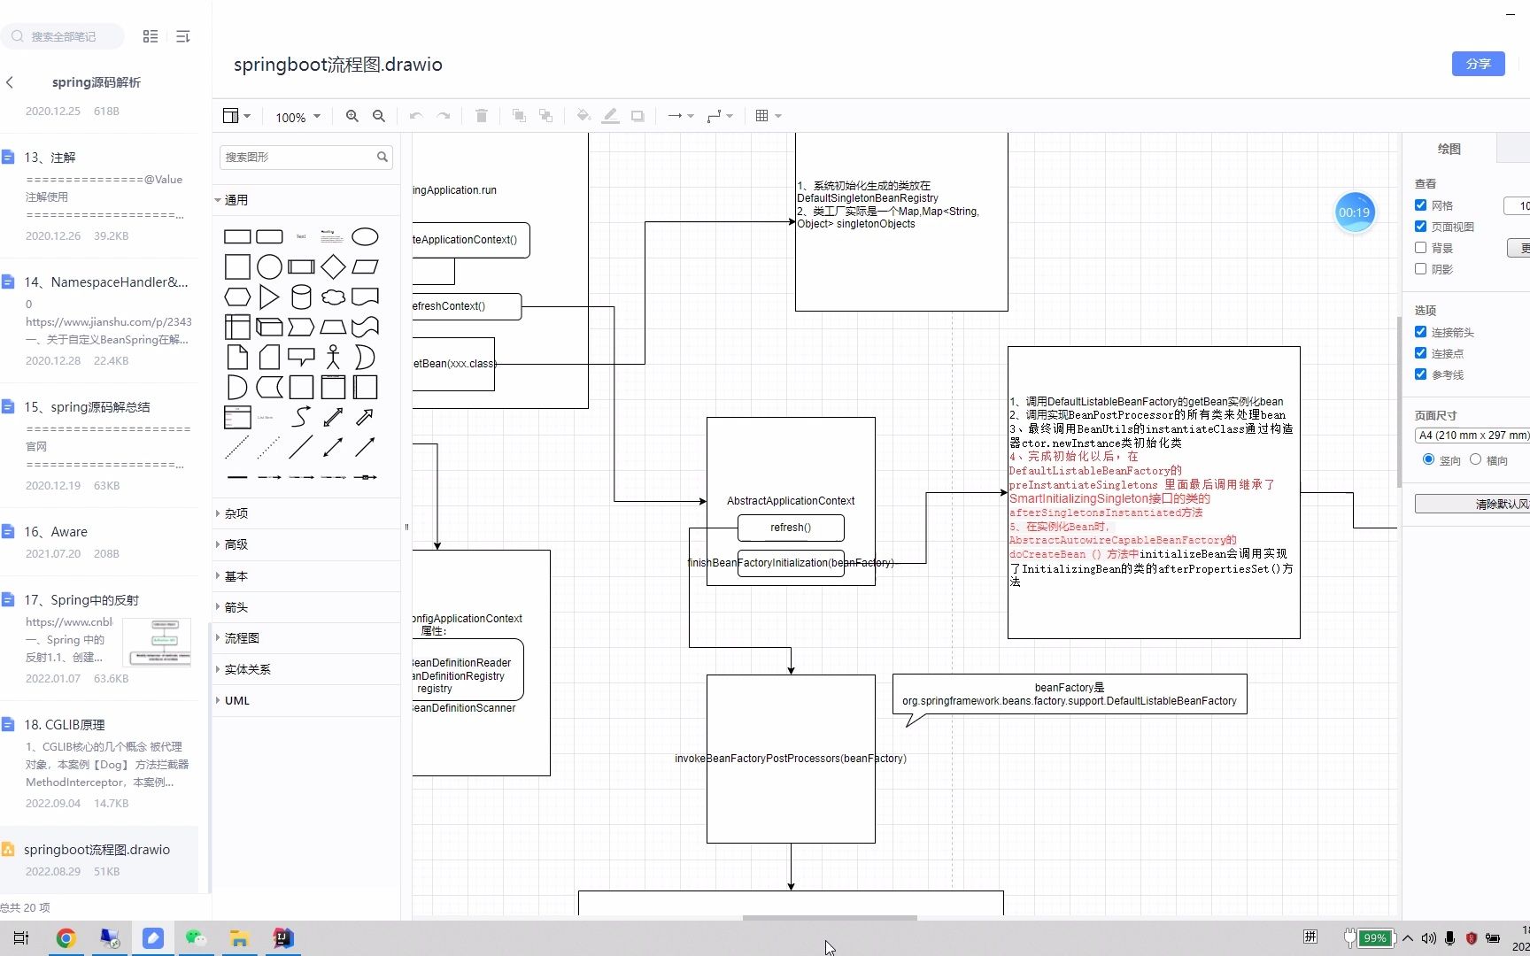Open note 13、注解
This screenshot has width=1530, height=956.
99,197
